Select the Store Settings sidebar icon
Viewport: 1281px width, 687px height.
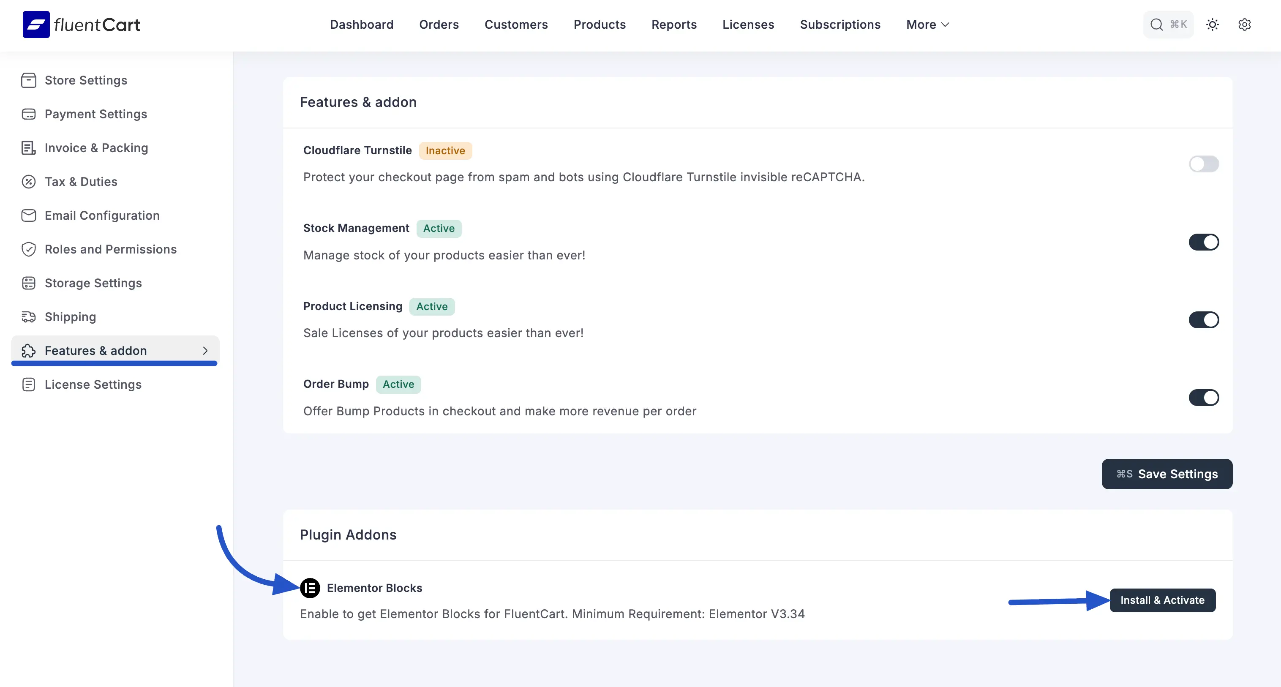[x=28, y=80]
